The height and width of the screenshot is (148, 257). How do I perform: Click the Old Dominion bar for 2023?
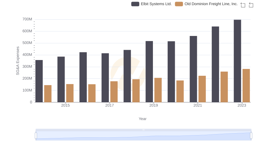(246, 86)
